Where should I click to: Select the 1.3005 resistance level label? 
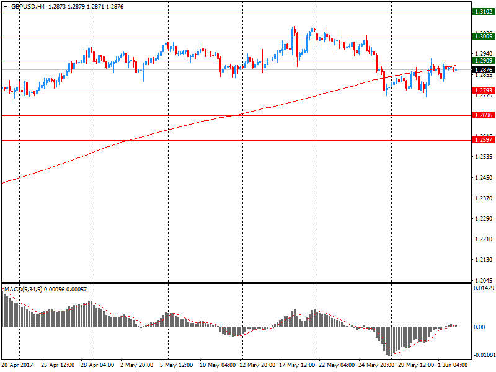point(484,37)
